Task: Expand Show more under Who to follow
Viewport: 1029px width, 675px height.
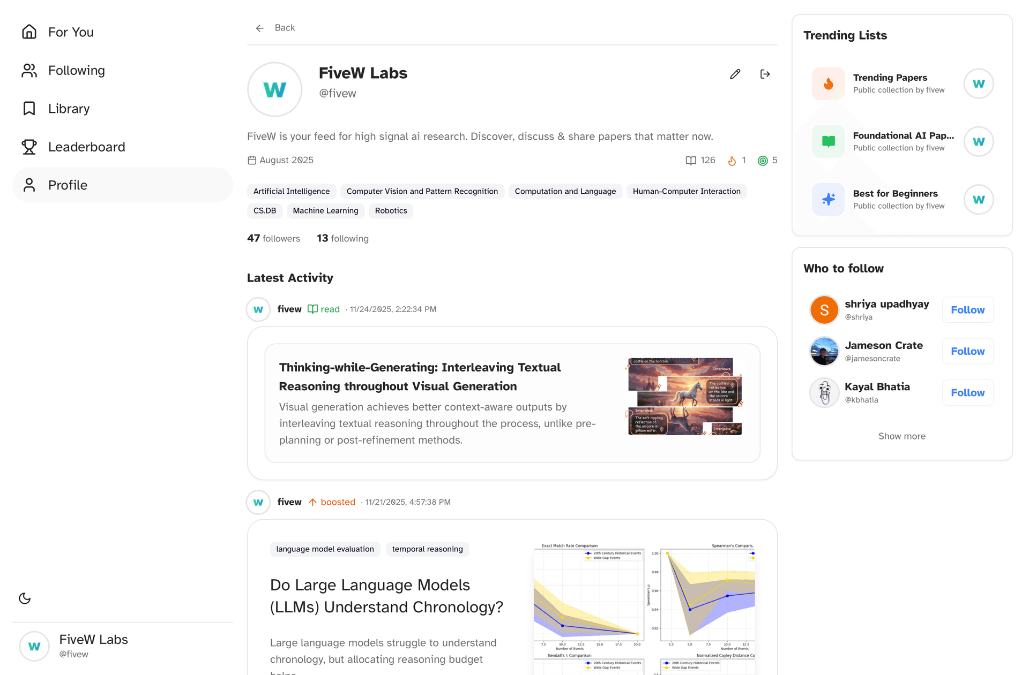Action: [901, 436]
